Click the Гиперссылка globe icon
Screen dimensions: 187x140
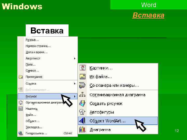click(21, 133)
